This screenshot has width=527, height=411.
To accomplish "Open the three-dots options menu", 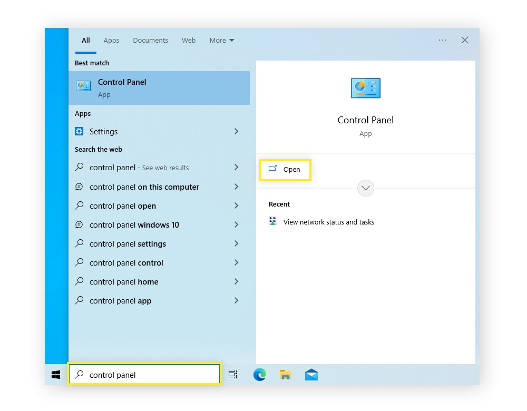I will point(442,40).
